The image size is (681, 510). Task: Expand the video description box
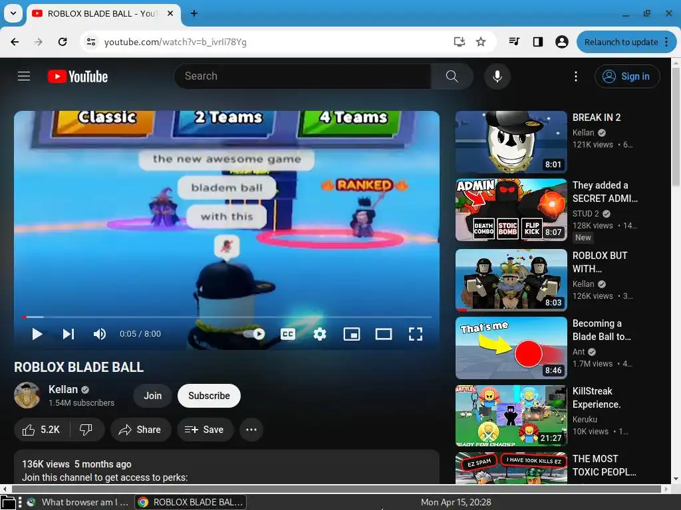pos(227,467)
